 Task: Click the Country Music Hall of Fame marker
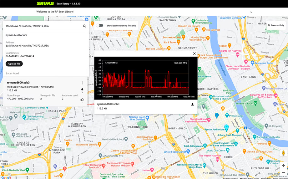(x=236, y=144)
